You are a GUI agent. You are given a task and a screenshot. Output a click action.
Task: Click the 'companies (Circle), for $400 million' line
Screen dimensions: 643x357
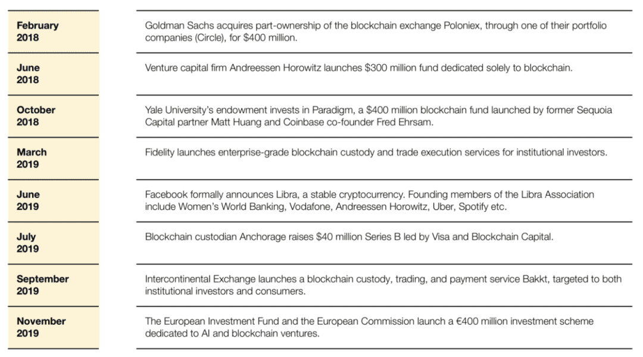(x=221, y=37)
